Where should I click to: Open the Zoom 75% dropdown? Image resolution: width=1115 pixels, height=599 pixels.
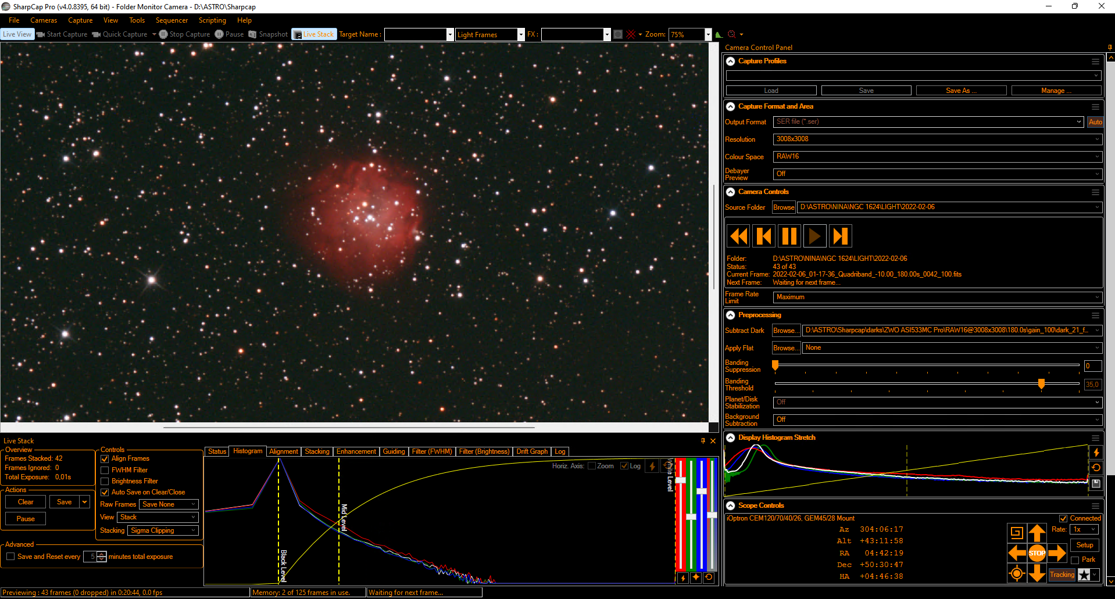[707, 34]
